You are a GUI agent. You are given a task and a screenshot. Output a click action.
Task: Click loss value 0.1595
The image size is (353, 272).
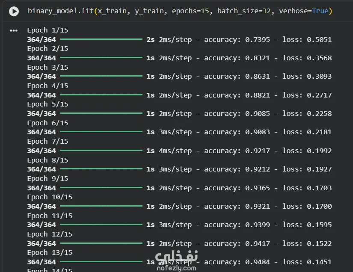319,225
